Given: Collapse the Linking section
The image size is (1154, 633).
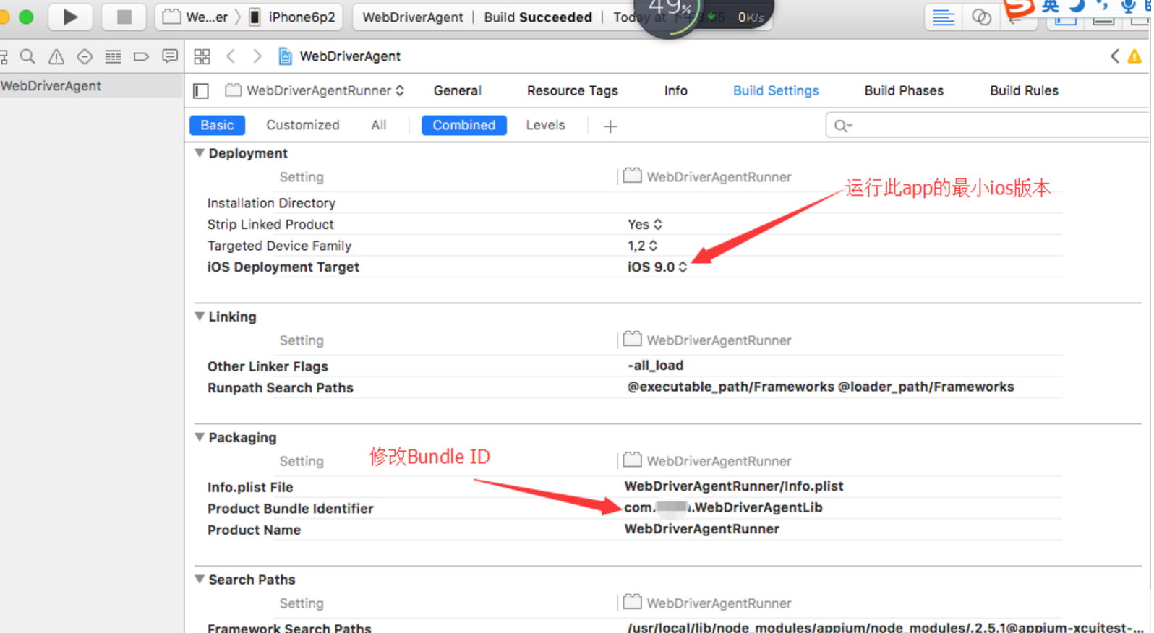Looking at the screenshot, I should (x=200, y=316).
